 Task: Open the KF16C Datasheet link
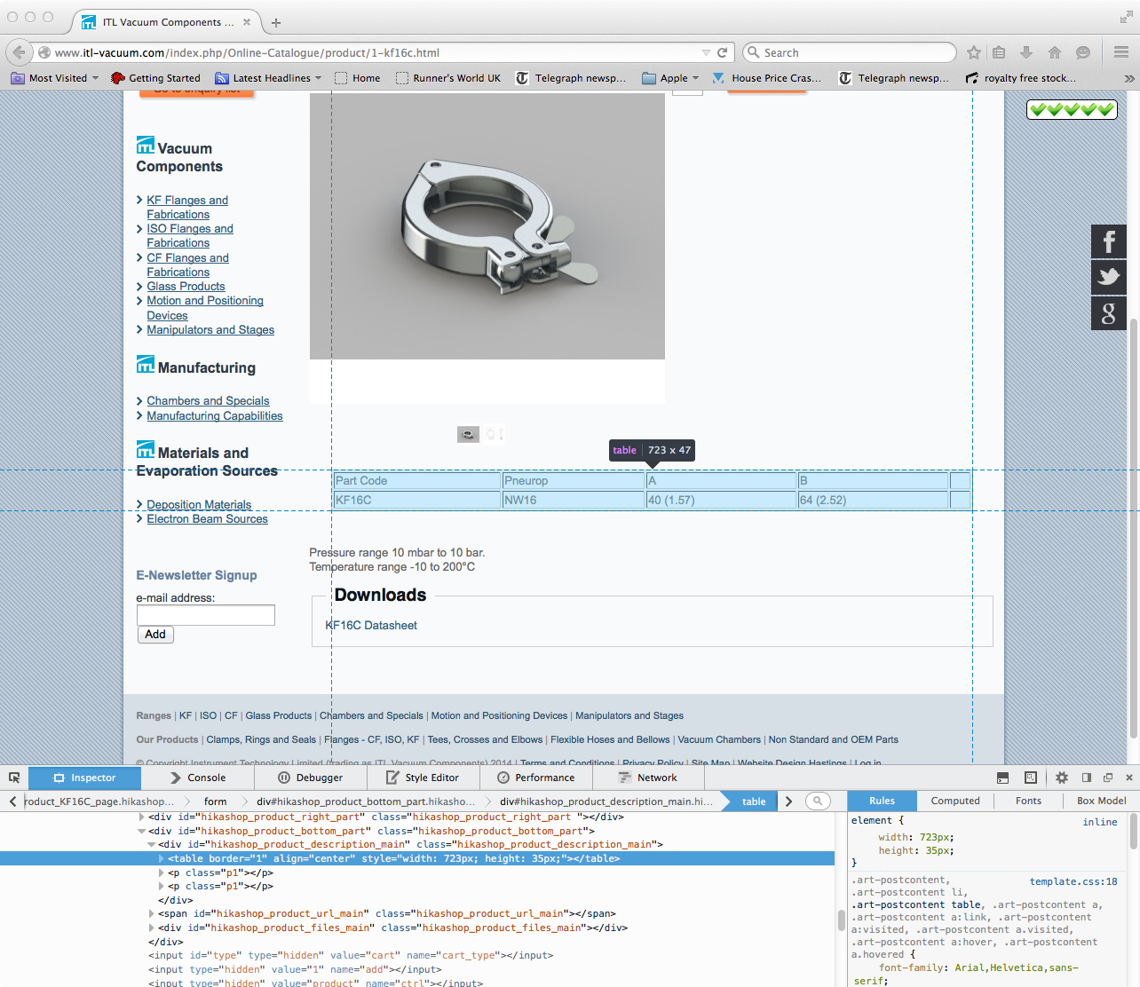(x=371, y=625)
